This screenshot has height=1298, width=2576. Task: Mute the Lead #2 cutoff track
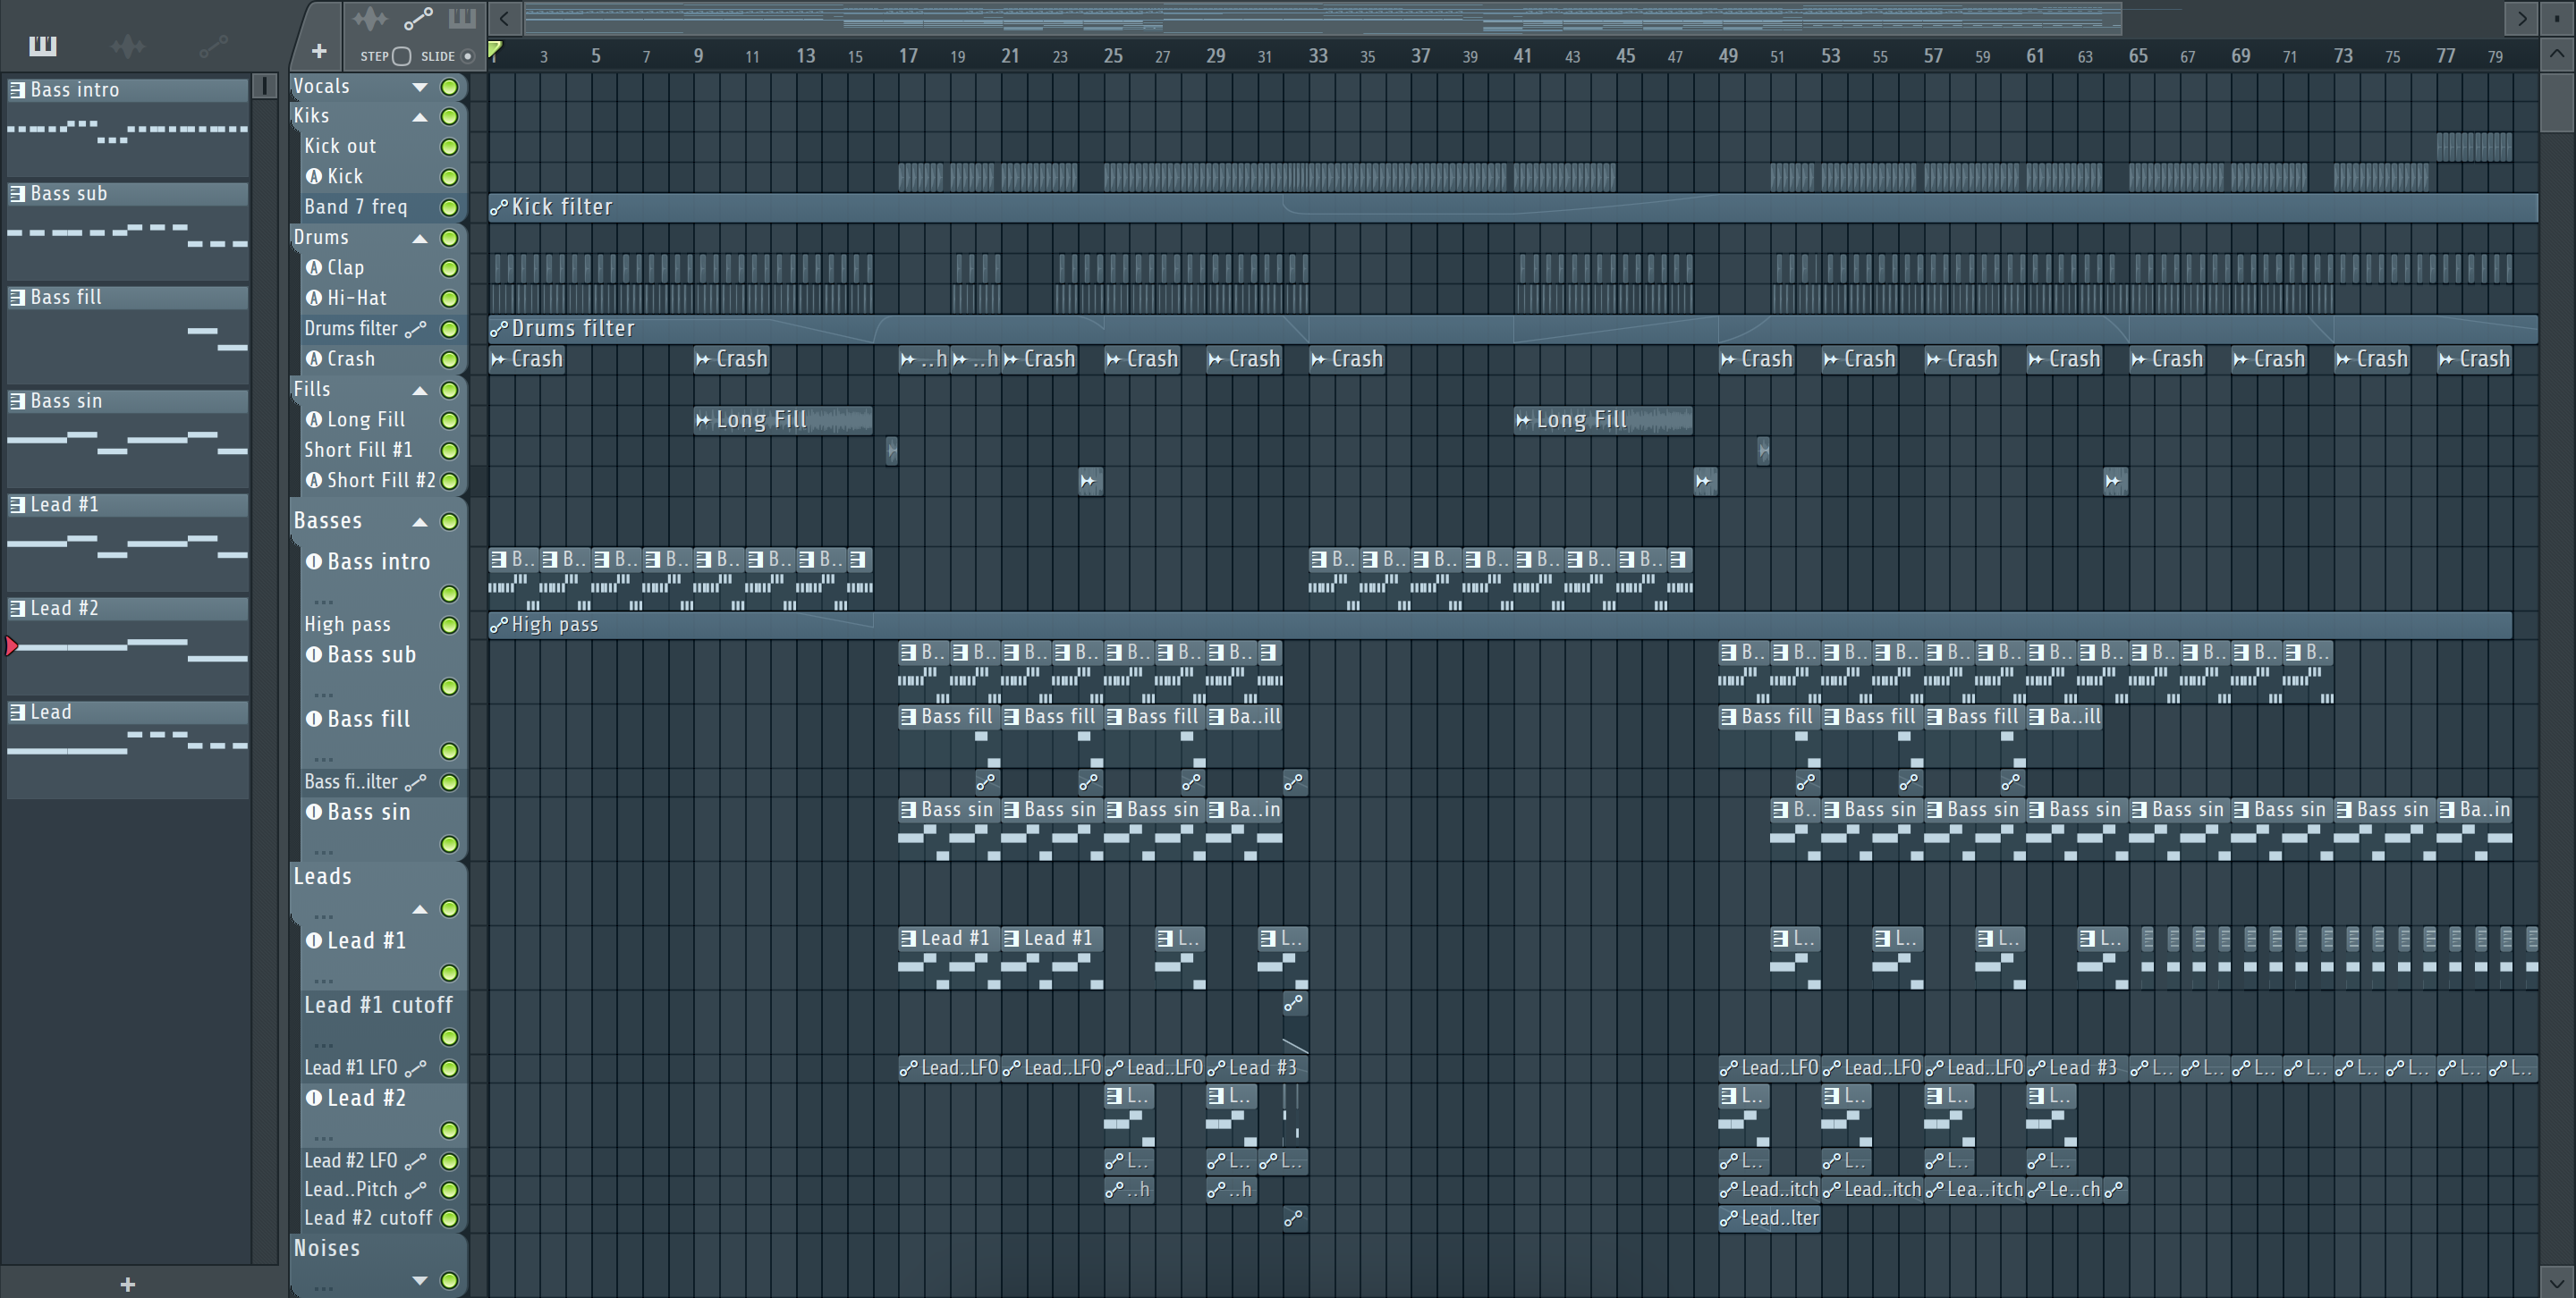[450, 1219]
